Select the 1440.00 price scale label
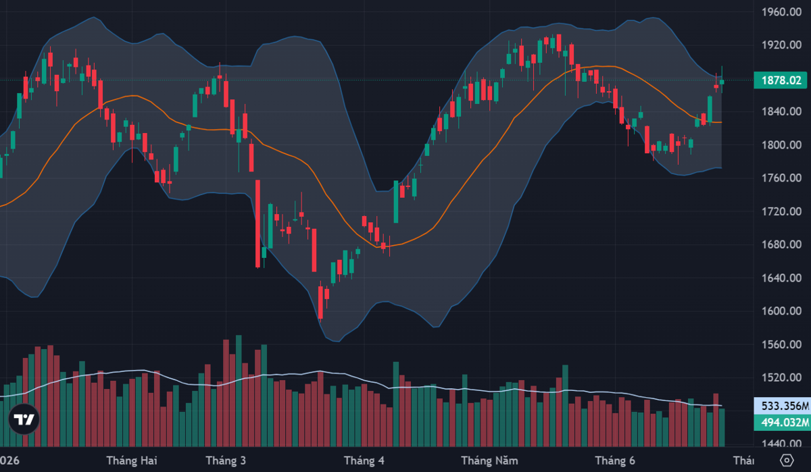This screenshot has height=472, width=811. [781, 444]
